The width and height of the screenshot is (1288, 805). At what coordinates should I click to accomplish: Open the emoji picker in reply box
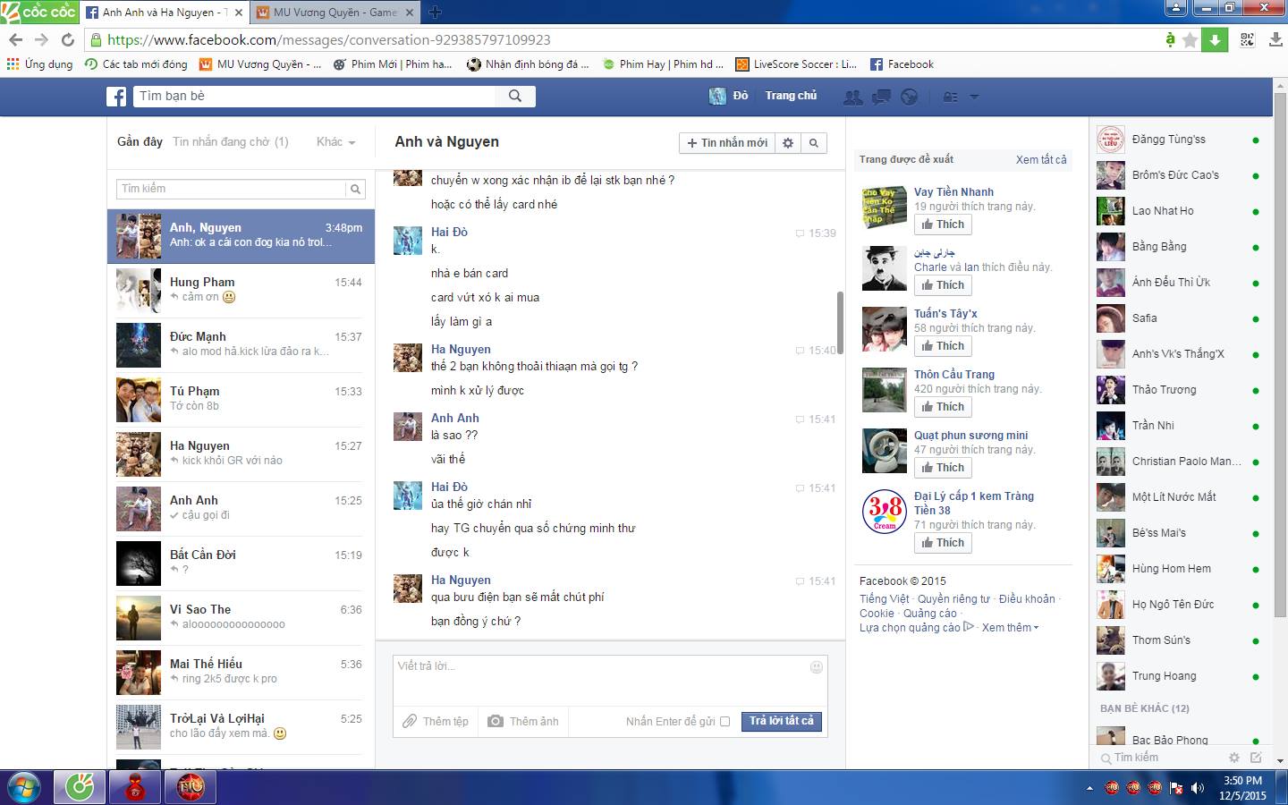tap(816, 667)
